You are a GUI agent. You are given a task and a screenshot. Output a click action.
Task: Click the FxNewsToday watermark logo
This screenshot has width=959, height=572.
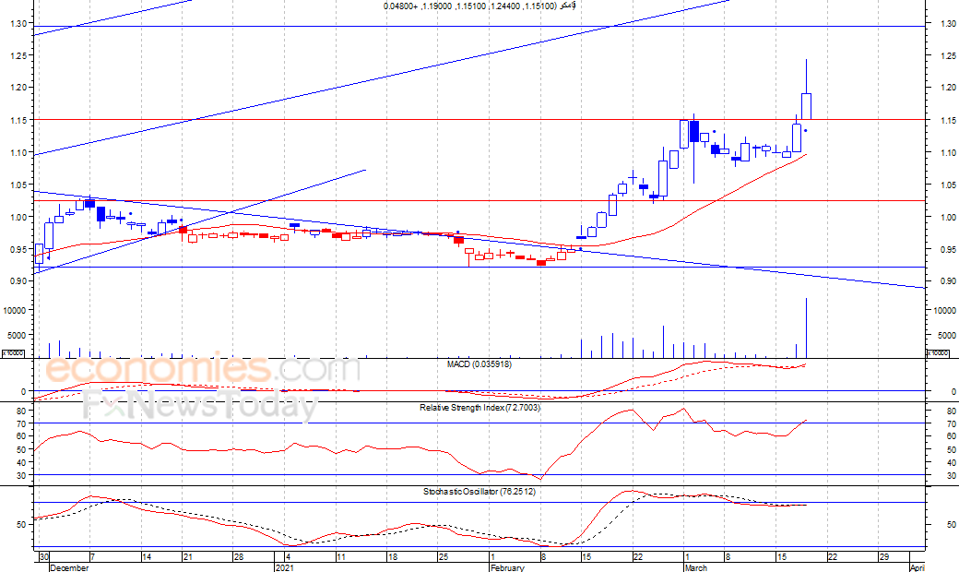[x=200, y=404]
